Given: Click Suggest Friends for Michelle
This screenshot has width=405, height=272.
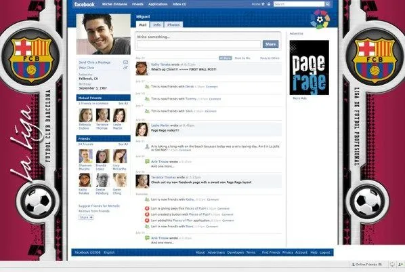Looking at the screenshot, I should 99,206.
